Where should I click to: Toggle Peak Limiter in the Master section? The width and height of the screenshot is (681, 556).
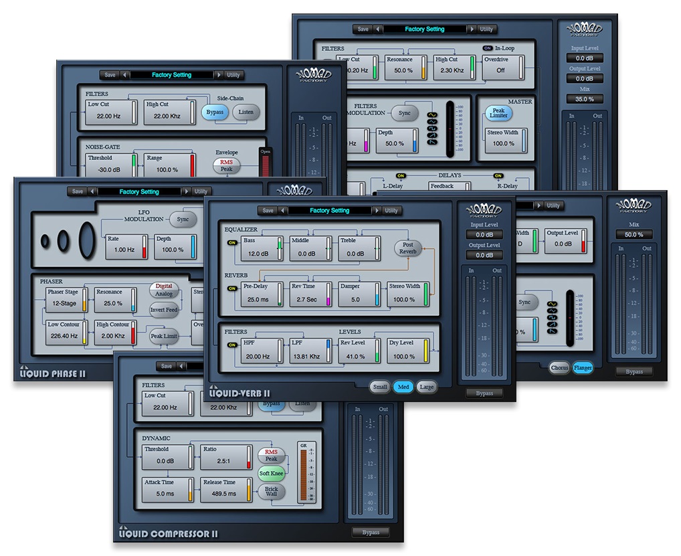pyautogui.click(x=498, y=113)
